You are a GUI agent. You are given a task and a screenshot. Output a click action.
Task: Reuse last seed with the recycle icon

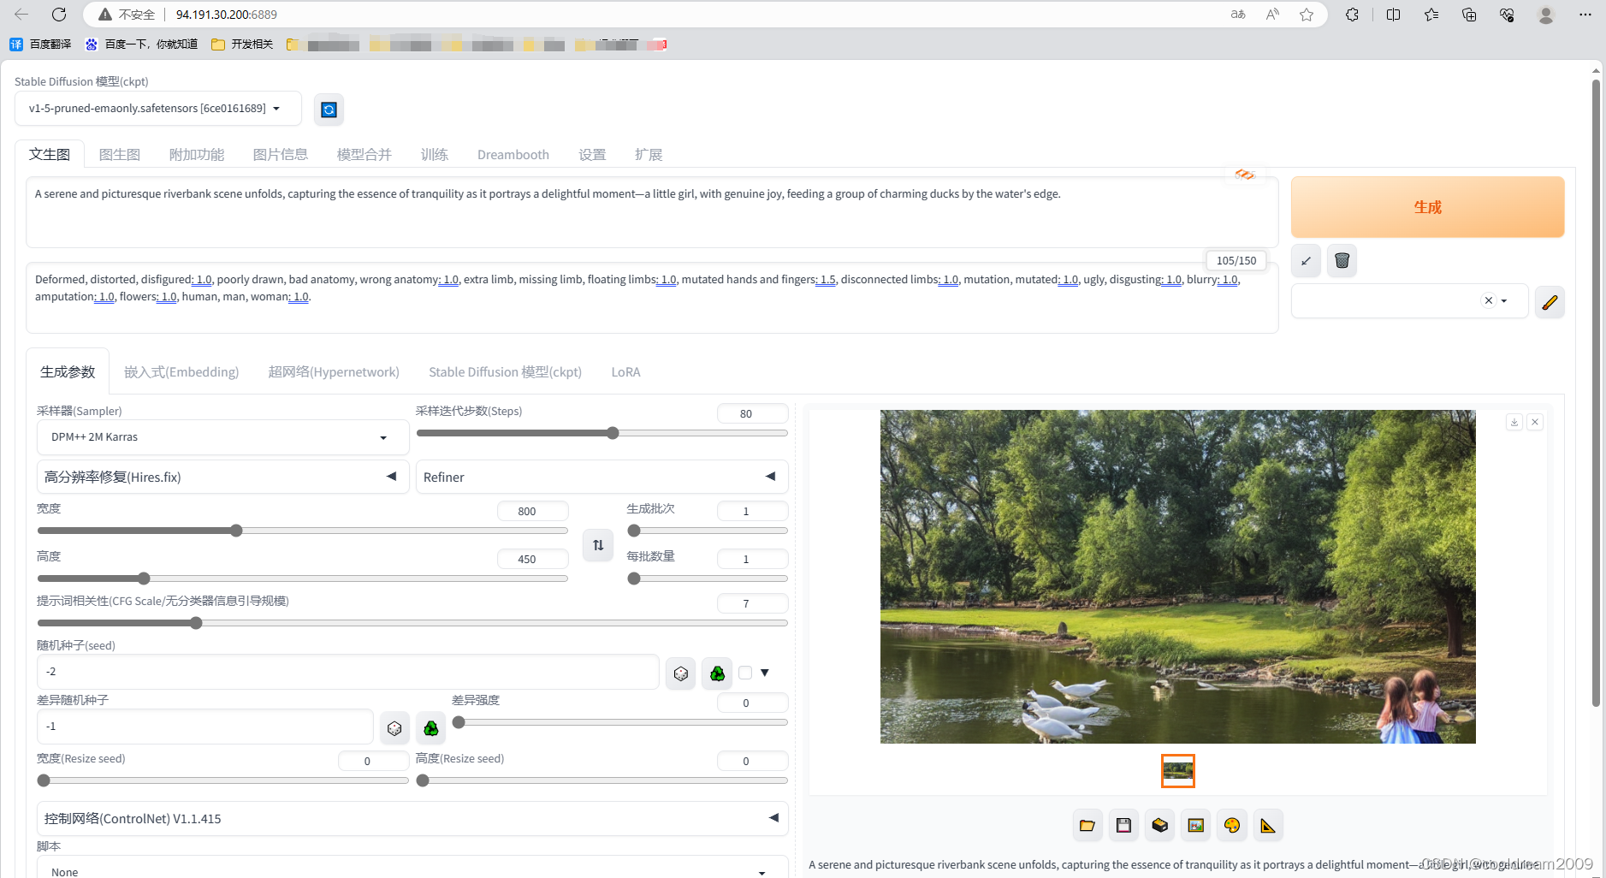pos(717,673)
